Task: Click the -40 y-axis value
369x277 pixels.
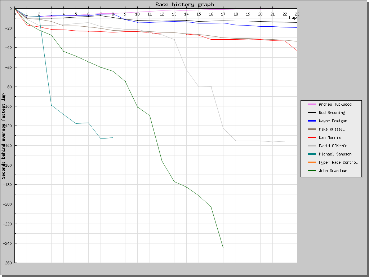Action: pos(8,48)
